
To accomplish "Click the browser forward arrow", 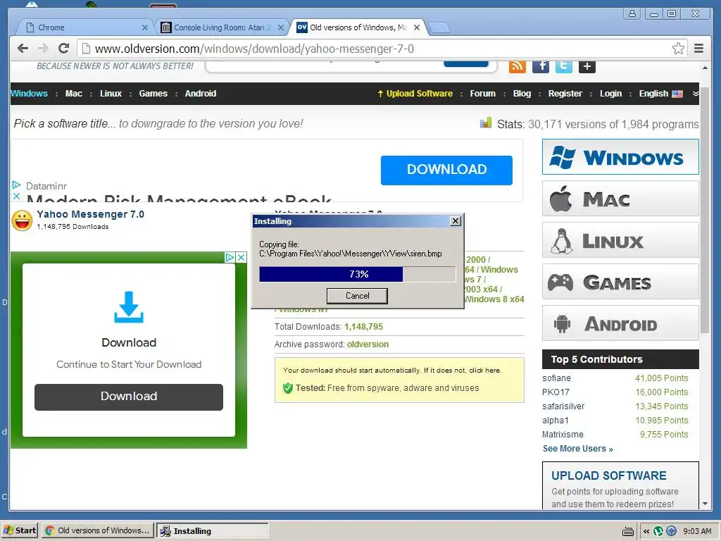I will click(x=43, y=49).
